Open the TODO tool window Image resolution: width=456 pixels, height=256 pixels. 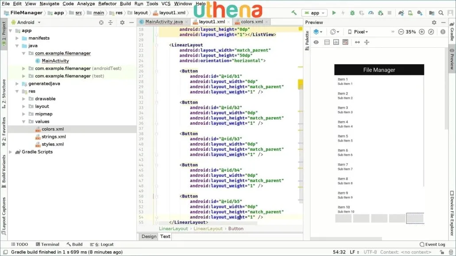point(19,245)
